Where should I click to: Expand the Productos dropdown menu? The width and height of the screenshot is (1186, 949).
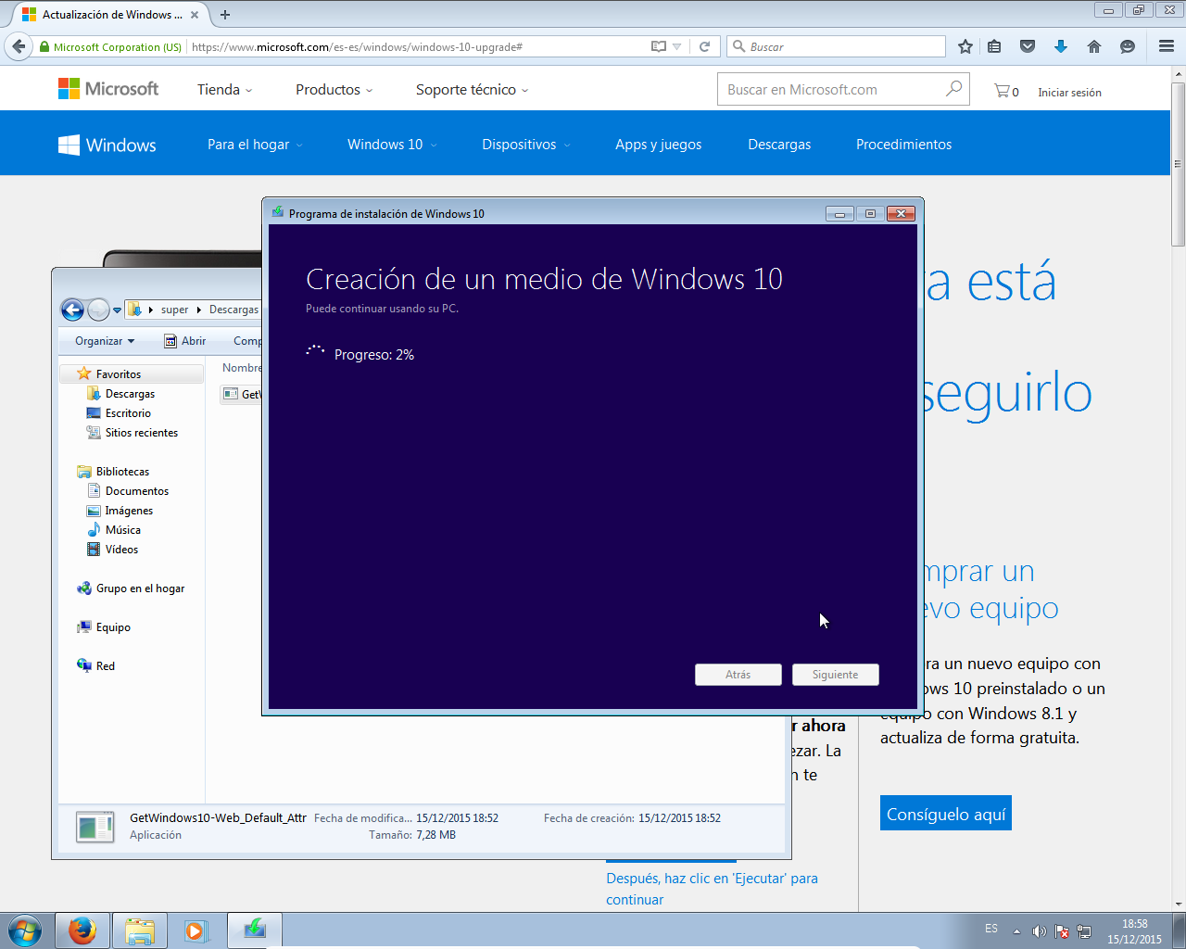click(x=333, y=89)
